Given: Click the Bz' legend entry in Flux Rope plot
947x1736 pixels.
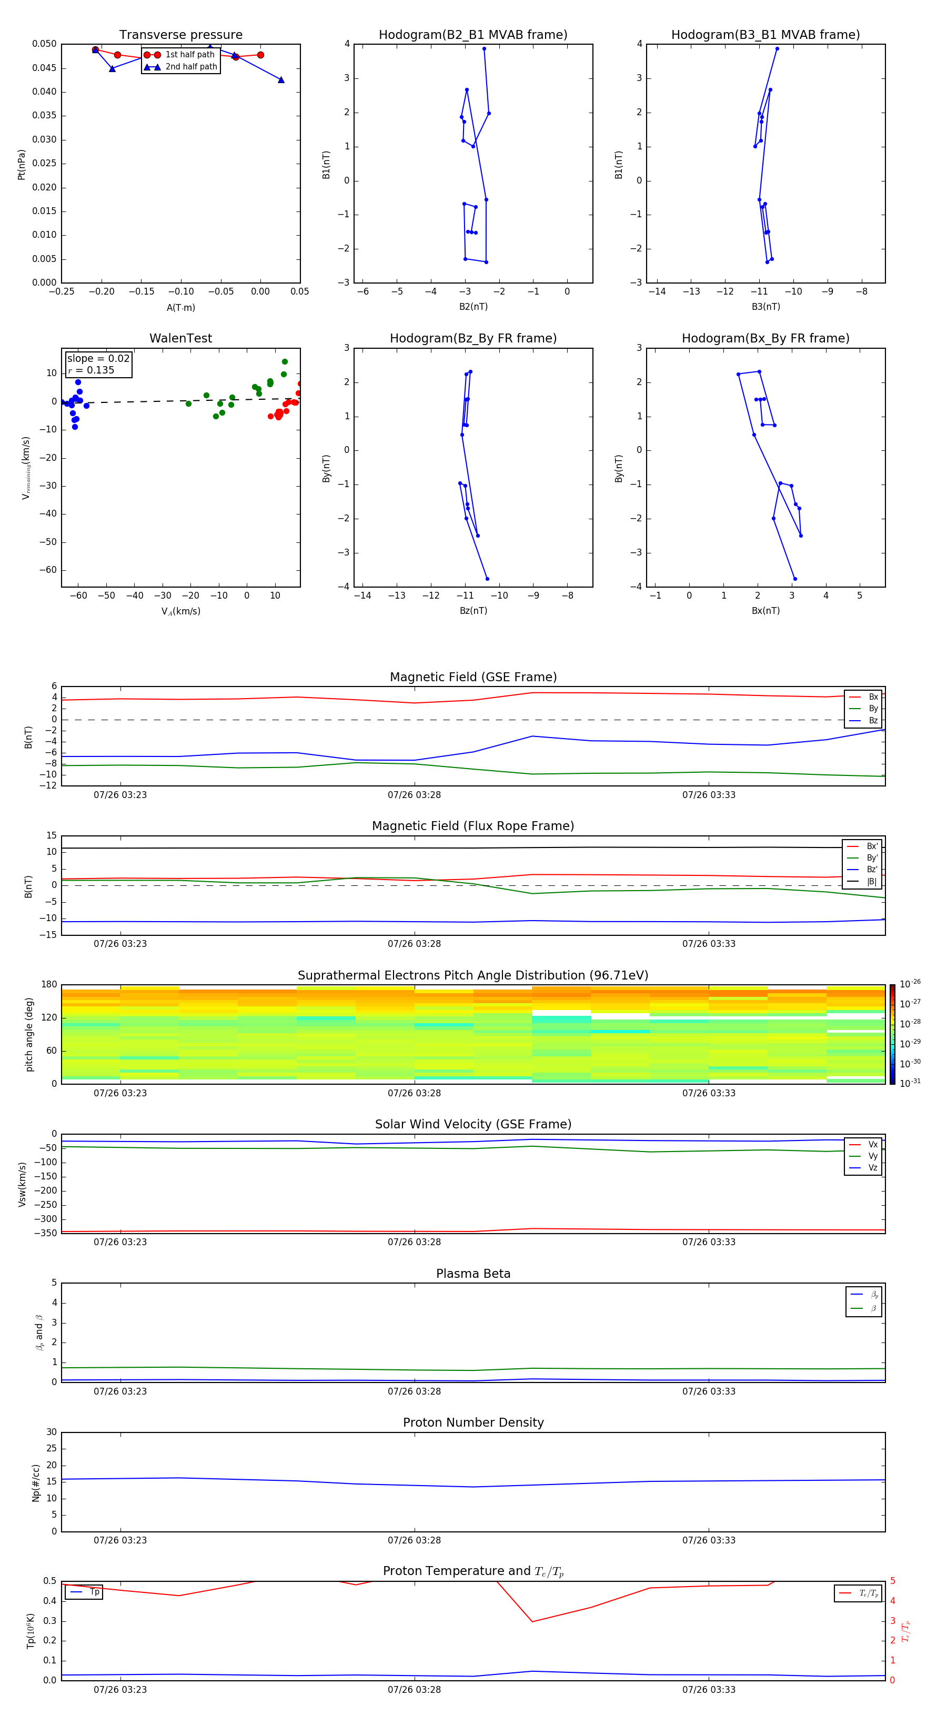Looking at the screenshot, I should pos(862,870).
